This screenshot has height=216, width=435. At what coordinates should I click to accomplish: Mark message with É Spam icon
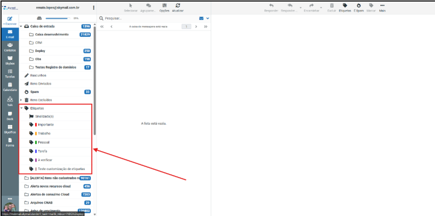[358, 7]
